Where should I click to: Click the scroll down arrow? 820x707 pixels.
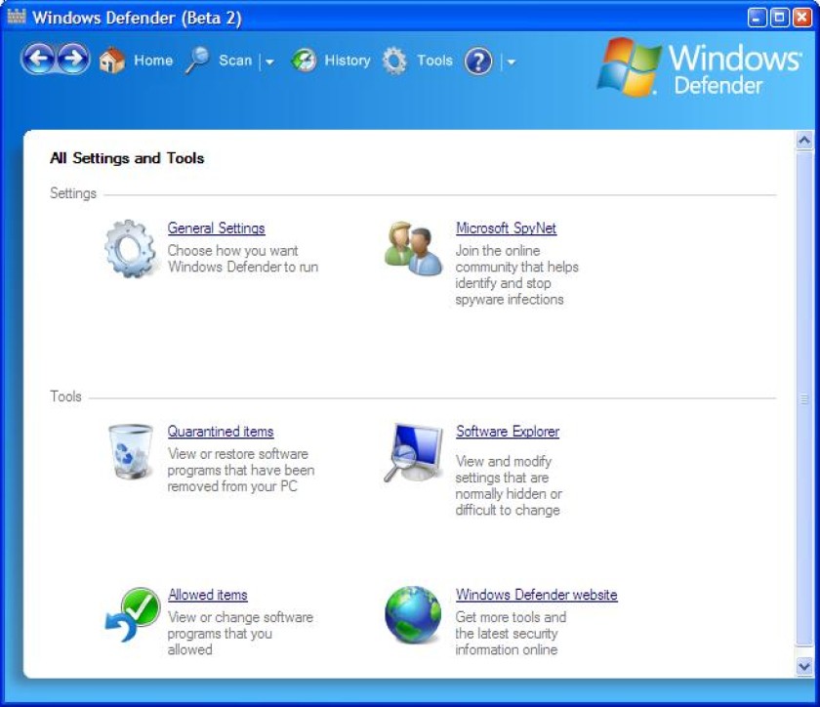[x=803, y=666]
